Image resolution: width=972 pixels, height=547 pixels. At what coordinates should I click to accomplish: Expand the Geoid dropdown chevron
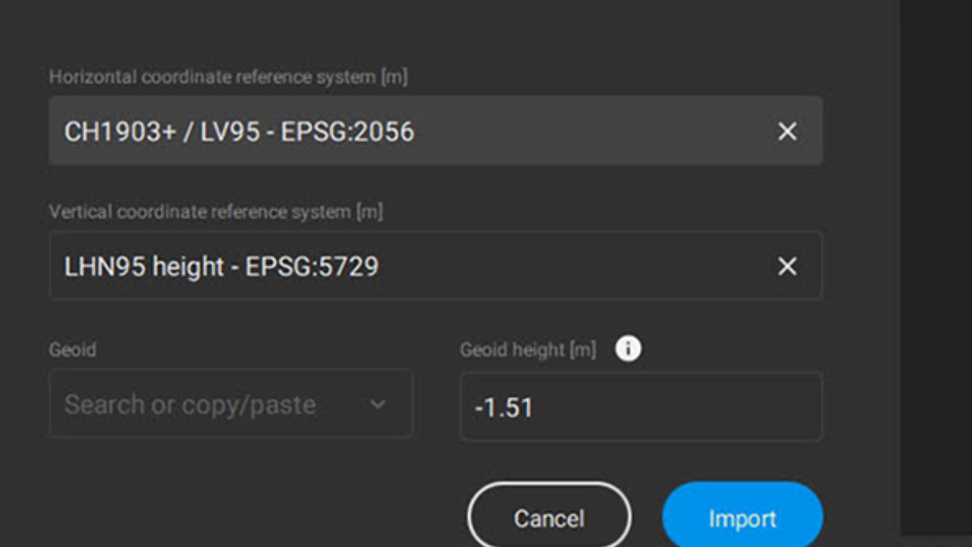tap(377, 404)
